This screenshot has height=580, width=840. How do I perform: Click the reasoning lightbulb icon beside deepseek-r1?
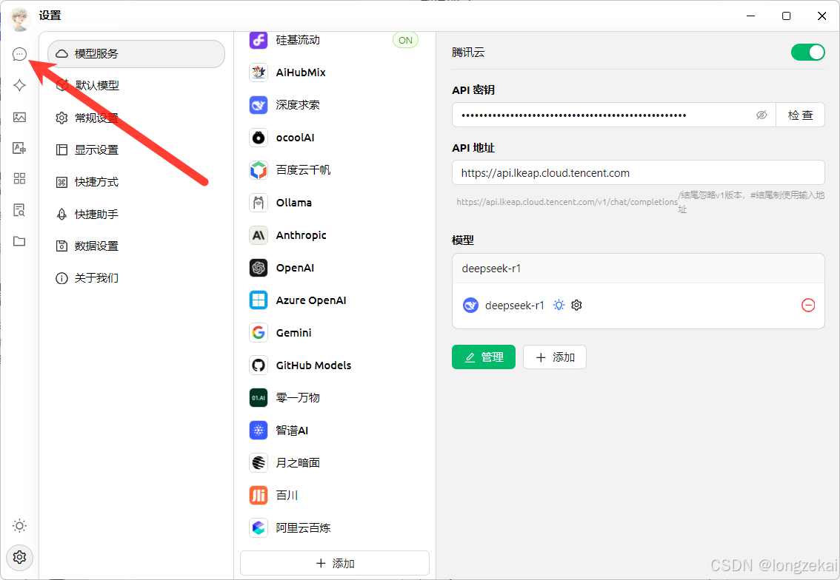tap(559, 305)
